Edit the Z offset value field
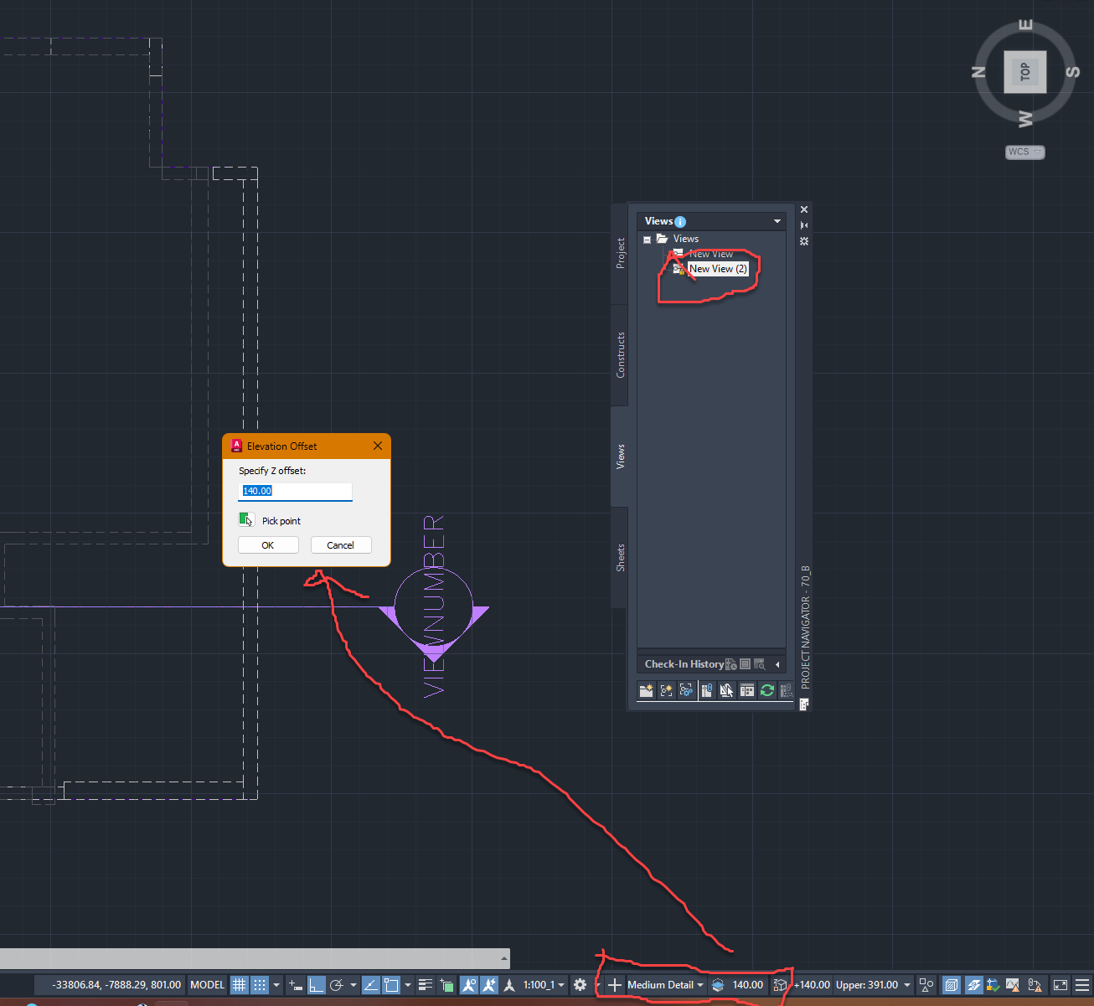This screenshot has width=1094, height=1006. [295, 491]
